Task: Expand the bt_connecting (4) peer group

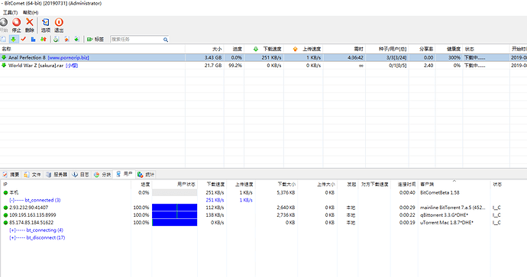Action: click(12, 230)
